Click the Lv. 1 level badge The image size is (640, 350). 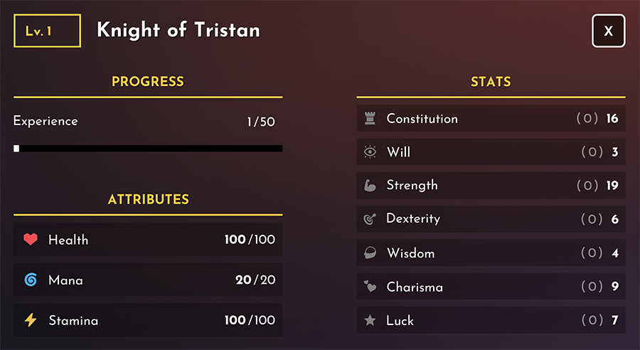click(48, 31)
